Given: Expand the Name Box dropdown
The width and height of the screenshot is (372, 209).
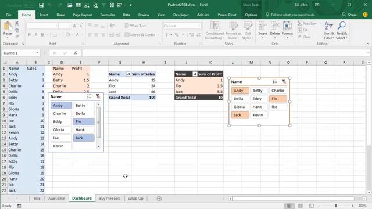Looking at the screenshot, I should pyautogui.click(x=37, y=53).
